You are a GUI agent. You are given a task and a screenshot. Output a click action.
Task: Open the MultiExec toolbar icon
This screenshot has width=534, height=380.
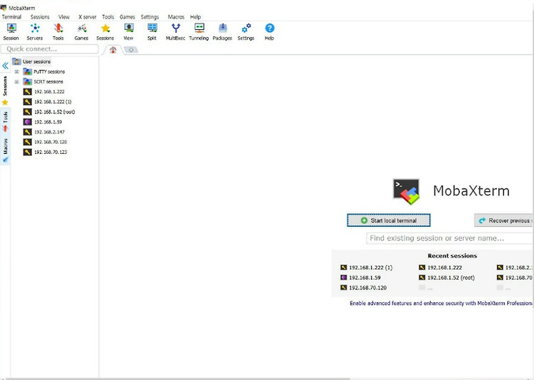175,32
